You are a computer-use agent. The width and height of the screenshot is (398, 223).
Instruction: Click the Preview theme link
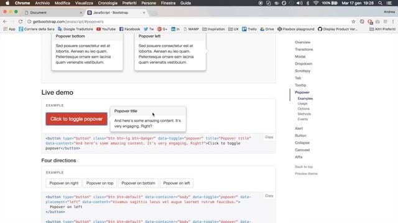[306, 173]
